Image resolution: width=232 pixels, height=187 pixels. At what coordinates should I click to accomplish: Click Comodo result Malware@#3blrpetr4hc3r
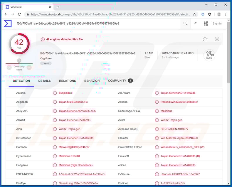click(x=74, y=147)
